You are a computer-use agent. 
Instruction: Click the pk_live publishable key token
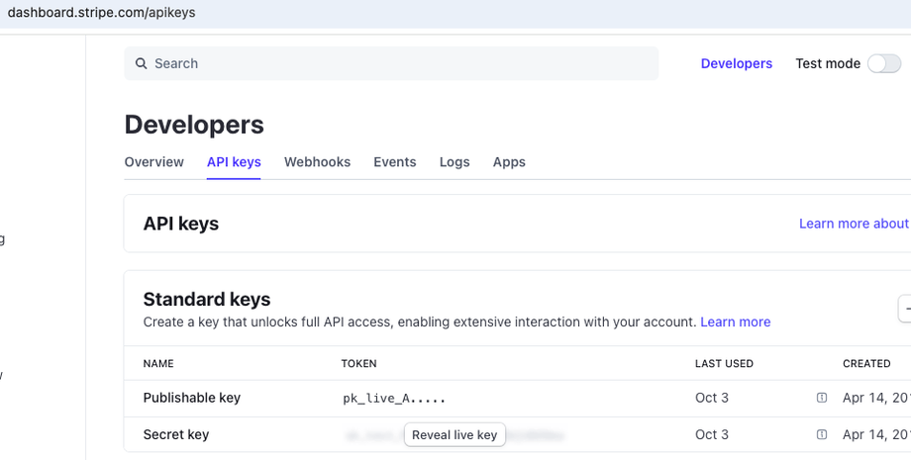pyautogui.click(x=394, y=398)
